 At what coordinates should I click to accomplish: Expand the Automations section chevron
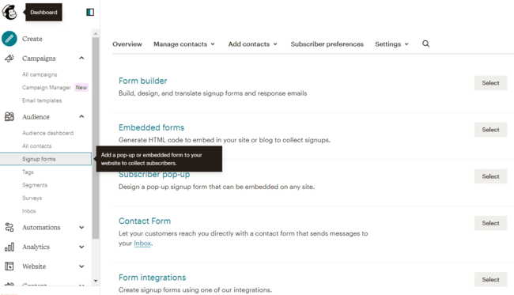tap(81, 227)
